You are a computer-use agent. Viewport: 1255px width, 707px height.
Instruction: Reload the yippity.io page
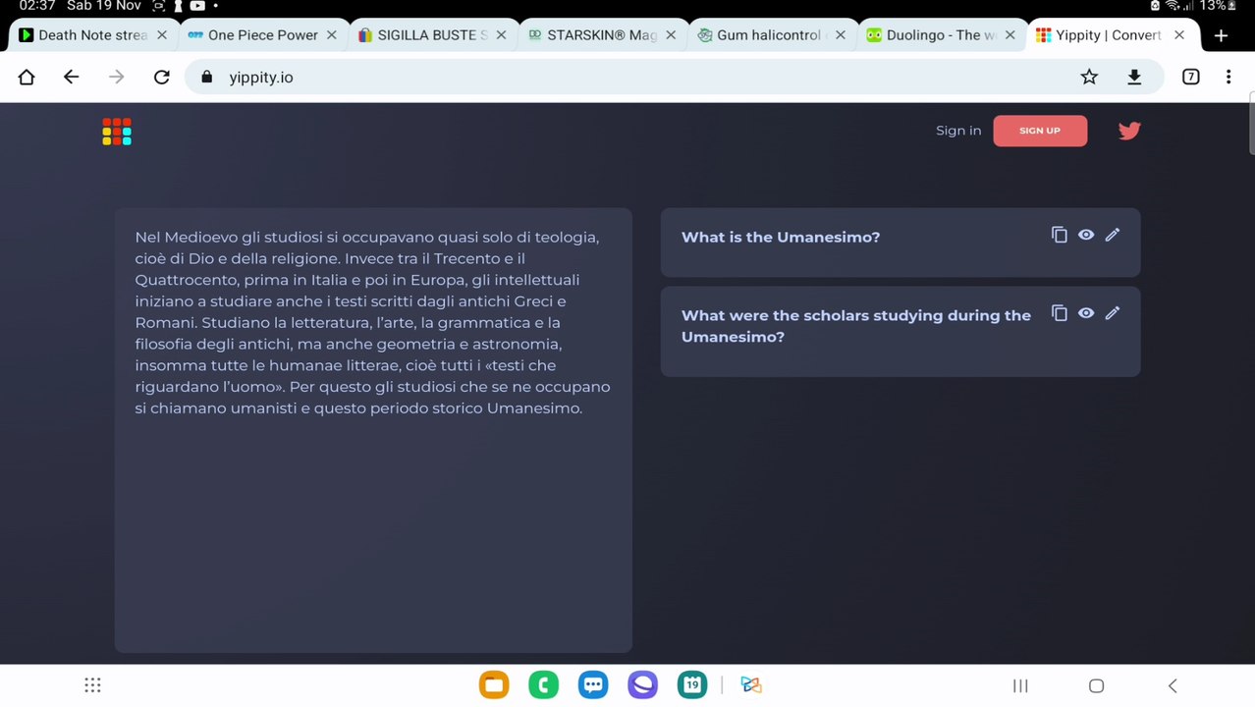click(162, 77)
